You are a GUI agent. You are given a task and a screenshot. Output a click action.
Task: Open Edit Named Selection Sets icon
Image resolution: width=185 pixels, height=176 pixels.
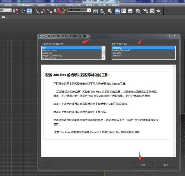coord(64,11)
